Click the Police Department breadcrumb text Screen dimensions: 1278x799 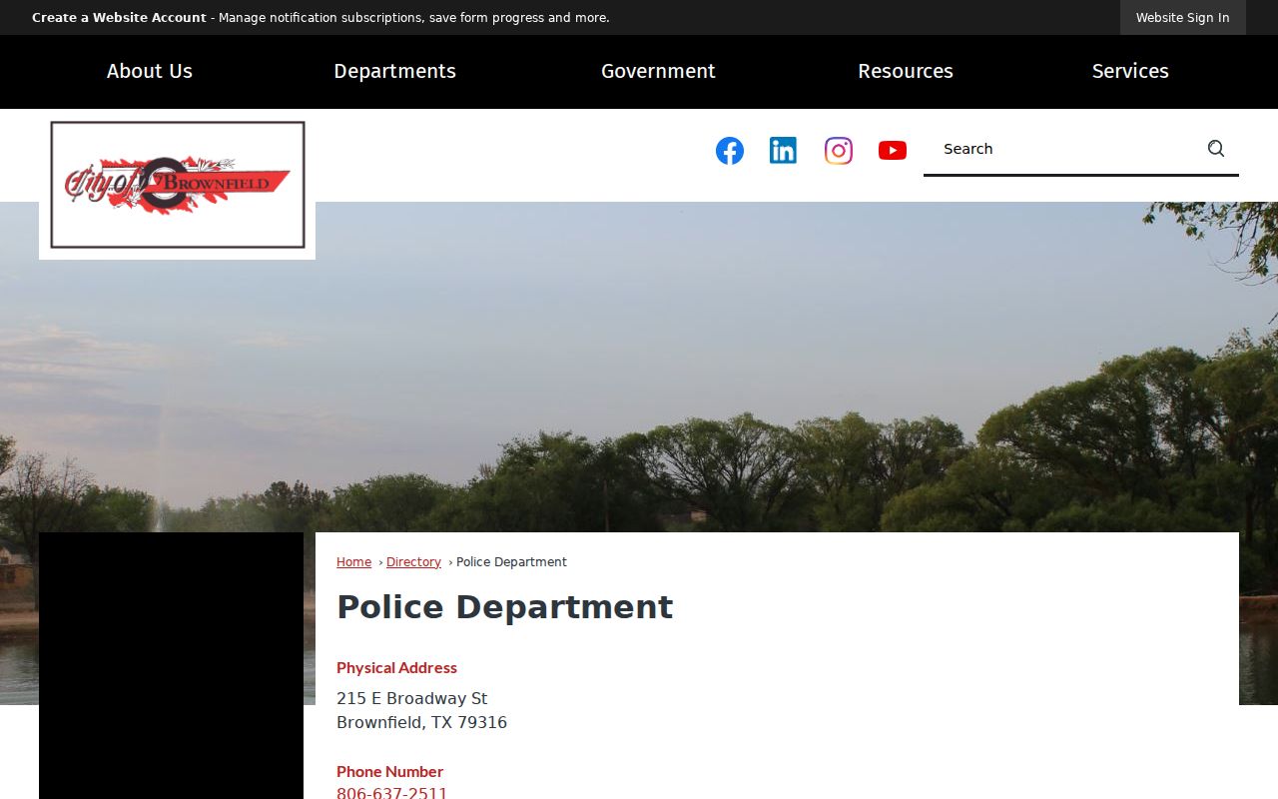(x=511, y=562)
